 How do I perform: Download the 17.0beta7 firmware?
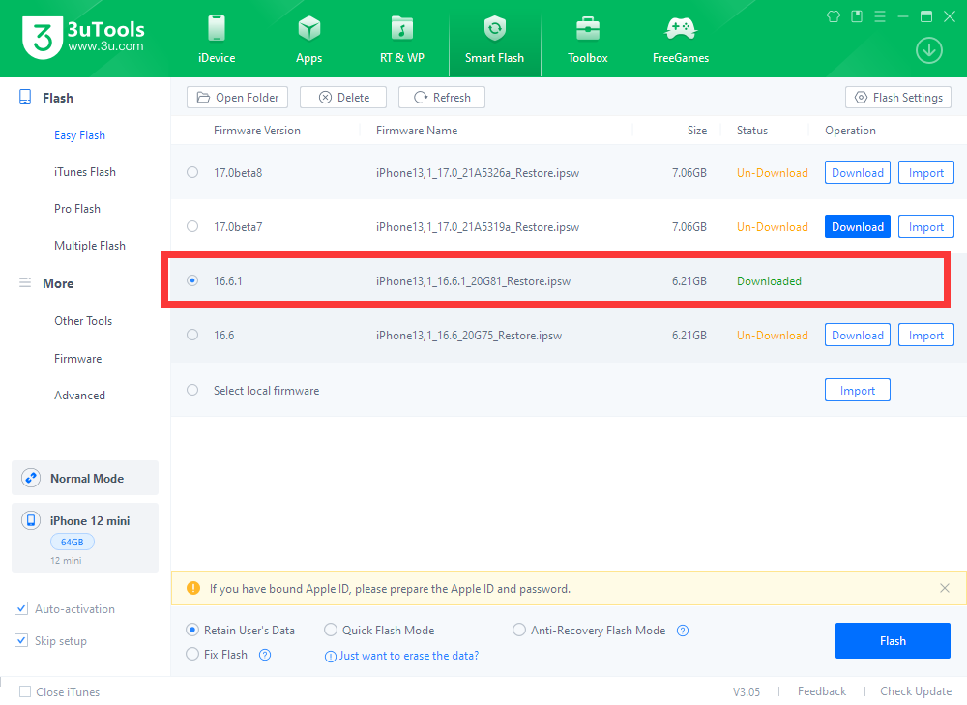click(857, 227)
